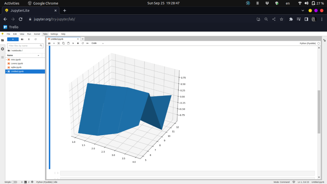Screen dimensions: 327x184
Task: Open Lorenz.ipynb in the file list
Action: pos(25,64)
